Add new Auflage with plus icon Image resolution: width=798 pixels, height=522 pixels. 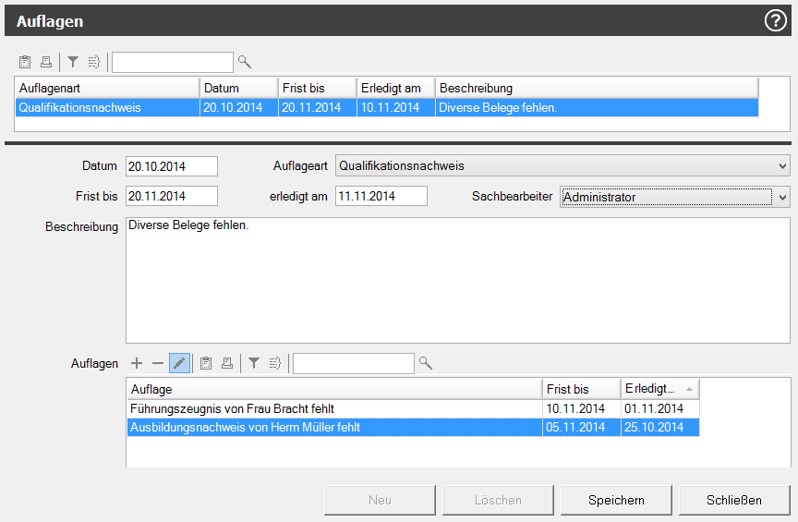click(x=137, y=364)
